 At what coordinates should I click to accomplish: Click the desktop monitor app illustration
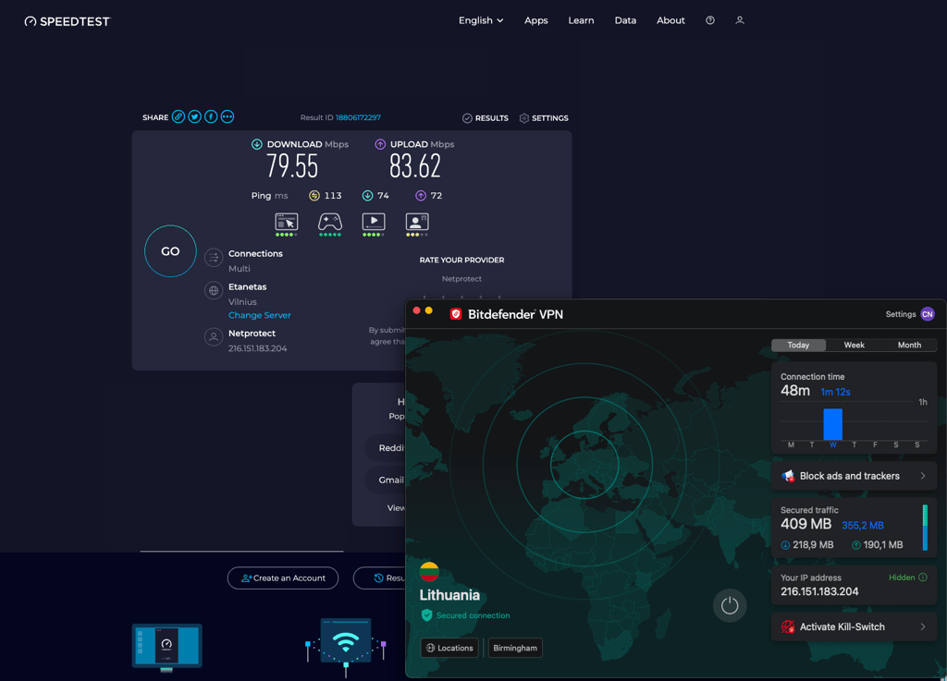166,648
